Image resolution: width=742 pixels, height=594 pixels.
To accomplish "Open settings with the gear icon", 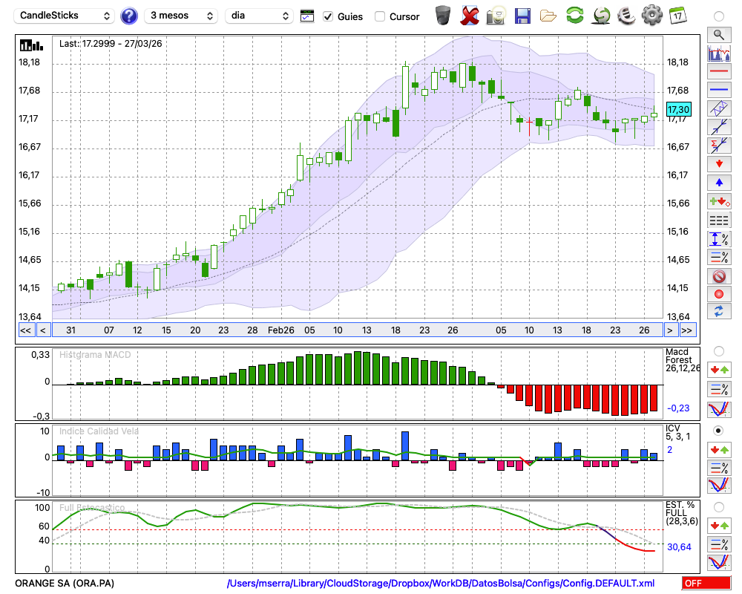I will click(651, 16).
